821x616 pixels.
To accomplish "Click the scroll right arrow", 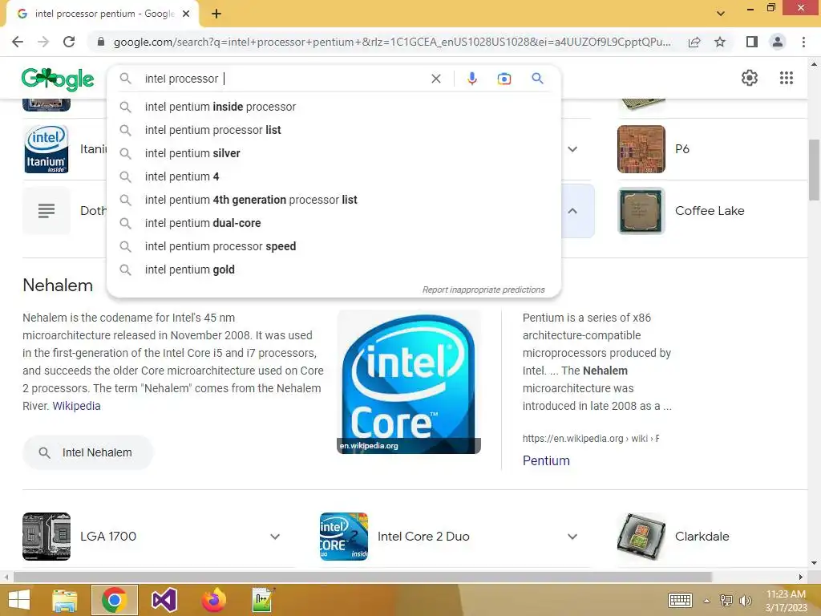I will [x=801, y=577].
